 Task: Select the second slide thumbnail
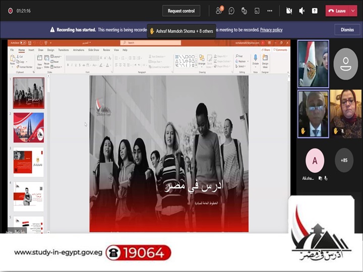pyautogui.click(x=29, y=128)
